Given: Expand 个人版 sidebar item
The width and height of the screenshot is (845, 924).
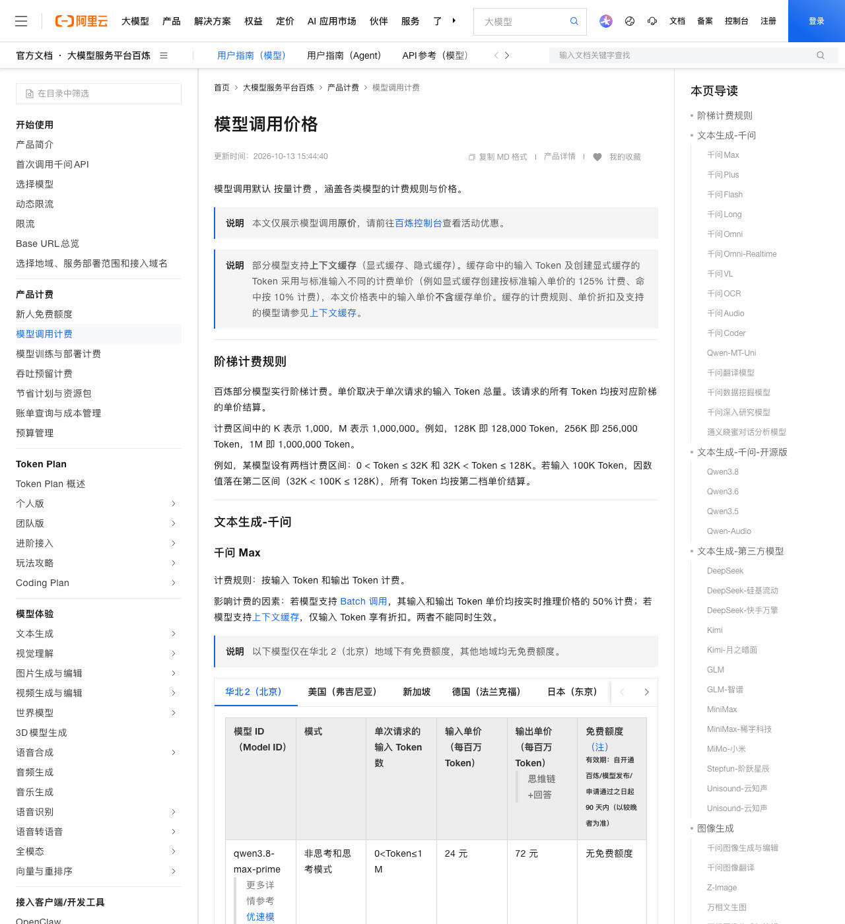Looking at the screenshot, I should 174,504.
